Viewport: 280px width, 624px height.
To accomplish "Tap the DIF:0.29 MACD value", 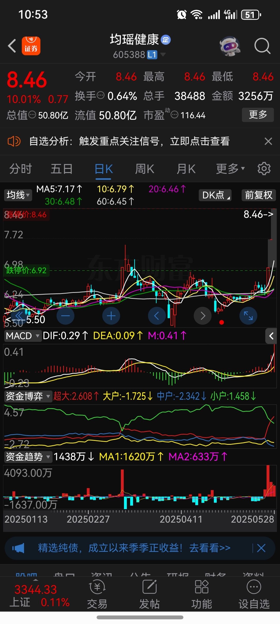I will coord(65,336).
